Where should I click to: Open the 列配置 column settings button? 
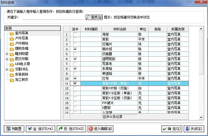[14, 129]
